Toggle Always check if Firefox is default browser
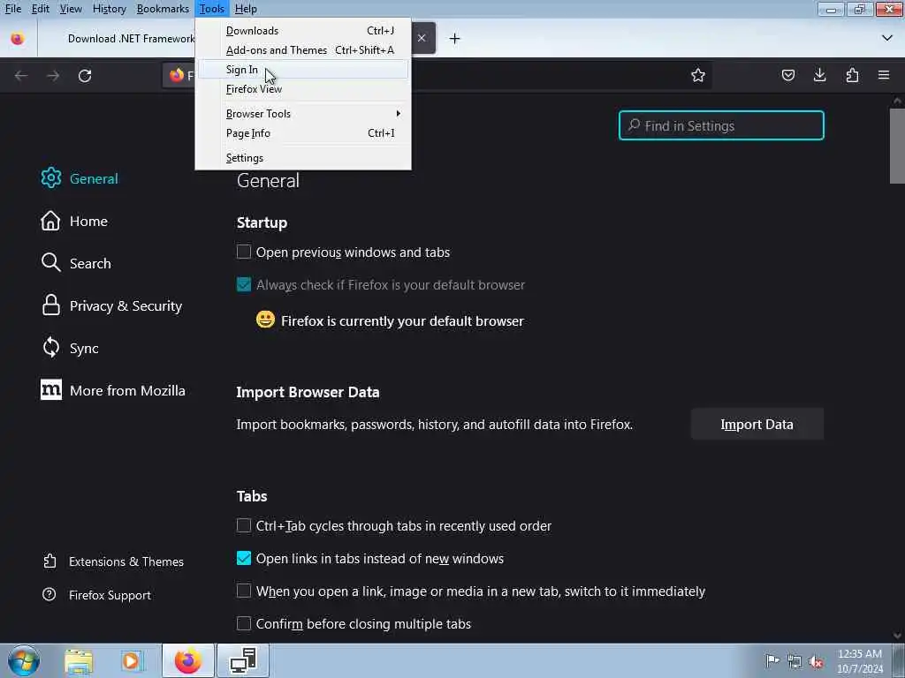 [x=244, y=284]
